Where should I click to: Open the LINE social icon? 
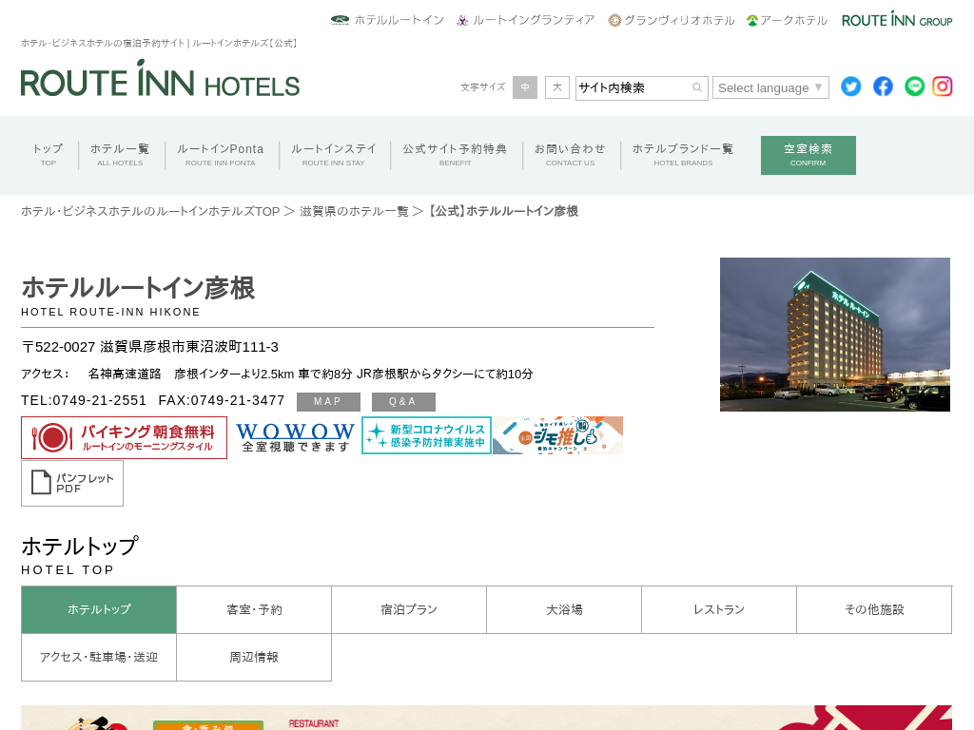914,86
